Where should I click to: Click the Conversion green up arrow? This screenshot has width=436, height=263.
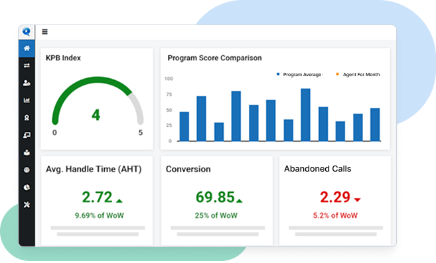239,201
